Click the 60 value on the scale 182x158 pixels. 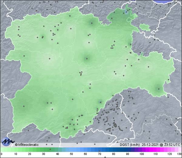pos(86,154)
